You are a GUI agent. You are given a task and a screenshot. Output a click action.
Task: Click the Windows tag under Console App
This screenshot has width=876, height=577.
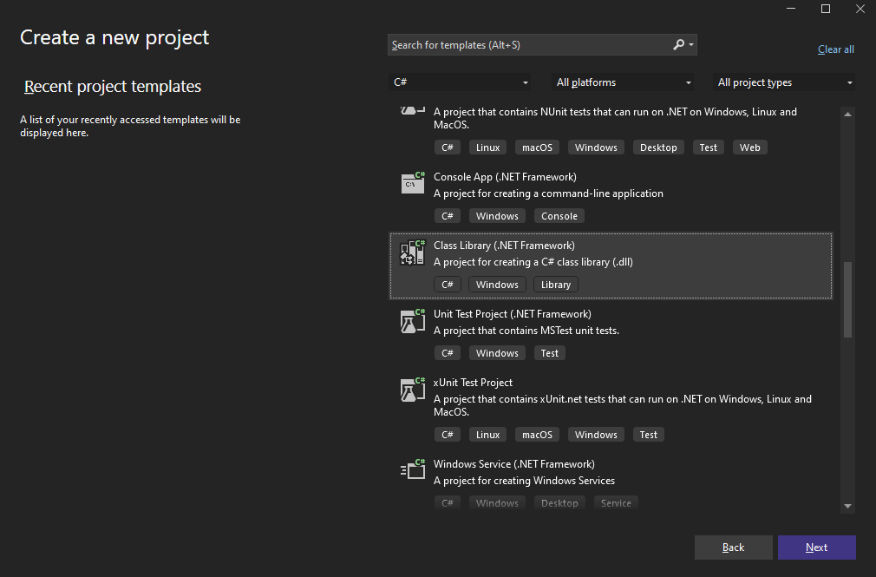[497, 216]
